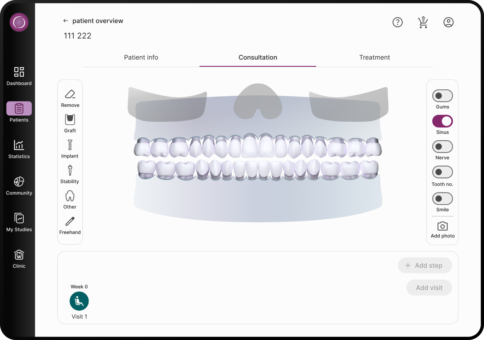Switch to the Patient info tab
This screenshot has height=340, width=484.
pos(141,57)
